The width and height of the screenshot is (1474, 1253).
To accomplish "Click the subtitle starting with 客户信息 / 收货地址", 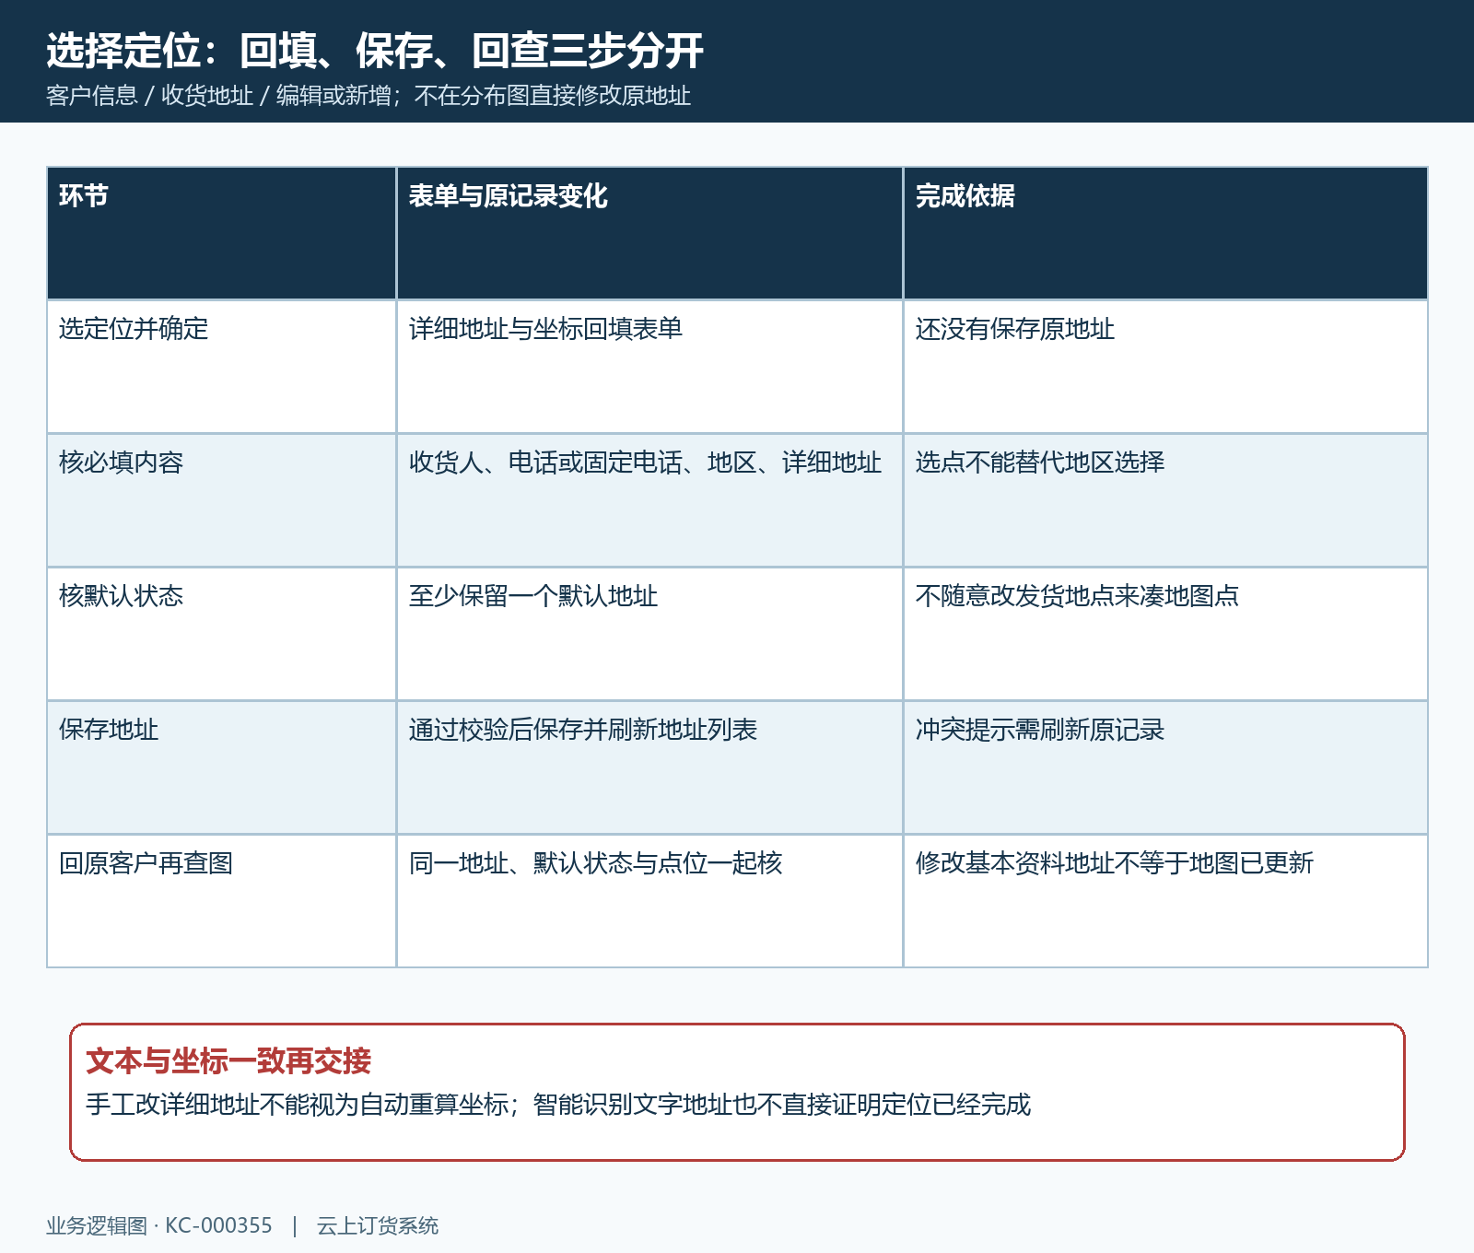I will (x=368, y=96).
